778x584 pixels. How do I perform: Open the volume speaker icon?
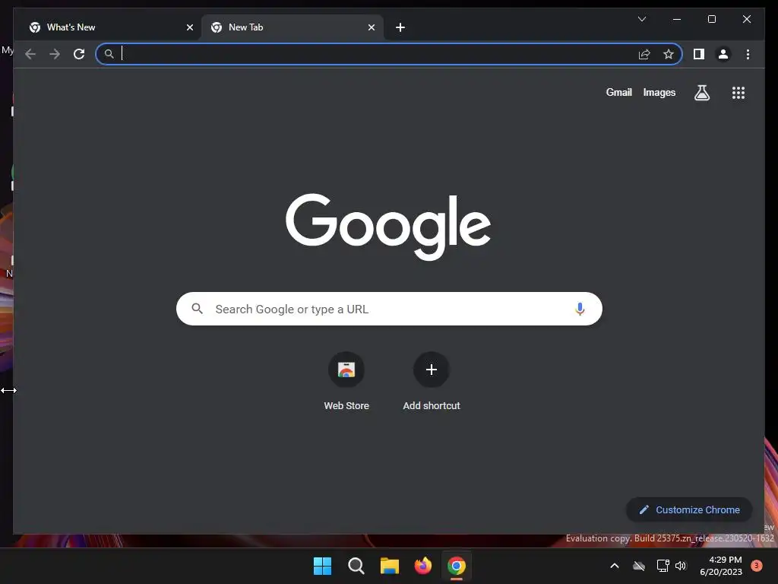(x=680, y=566)
